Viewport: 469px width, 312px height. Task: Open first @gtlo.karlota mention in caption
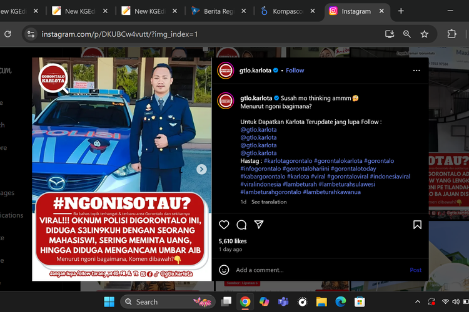(x=258, y=130)
